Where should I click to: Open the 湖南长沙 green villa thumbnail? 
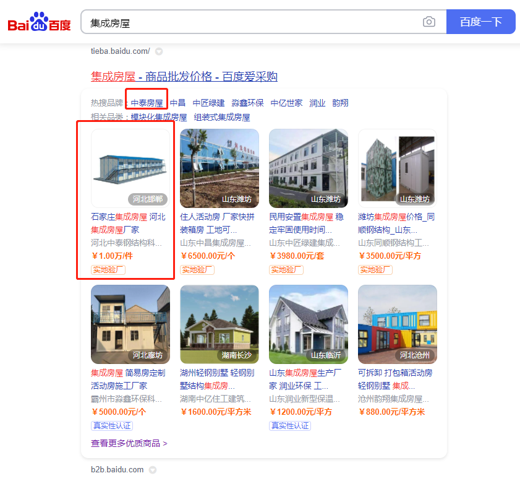pos(220,324)
